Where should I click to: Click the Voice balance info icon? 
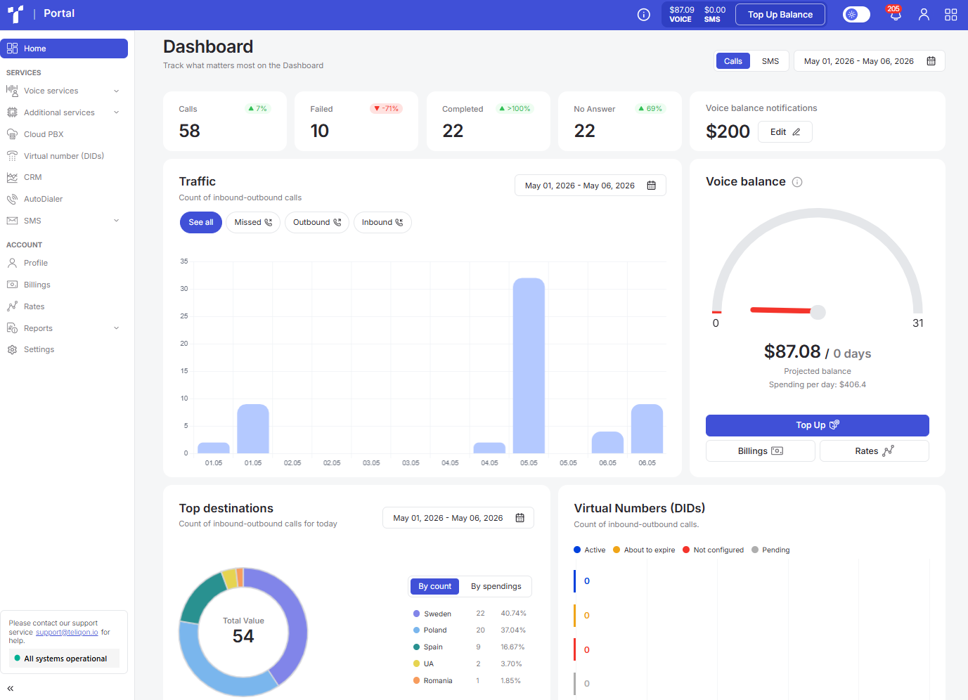point(797,182)
